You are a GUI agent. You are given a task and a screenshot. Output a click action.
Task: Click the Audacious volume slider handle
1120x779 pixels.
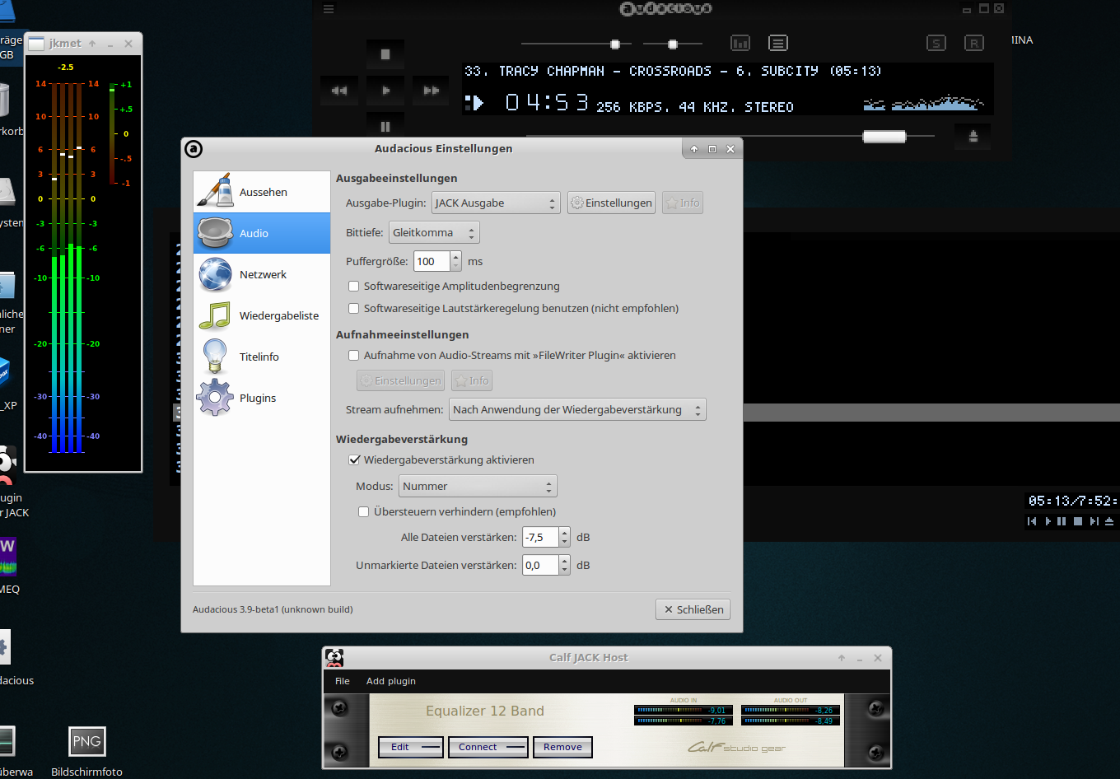[x=614, y=44]
